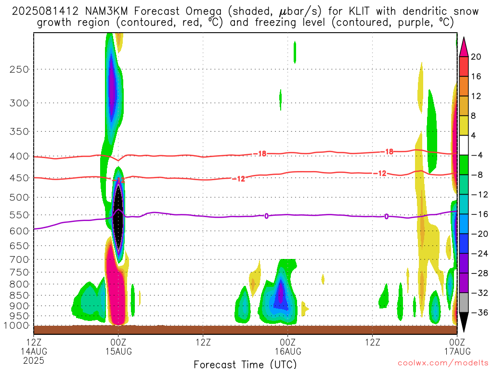Image resolution: width=493 pixels, height=369 pixels.
Task: Click the 450 pressure level label
Action: coord(19,178)
